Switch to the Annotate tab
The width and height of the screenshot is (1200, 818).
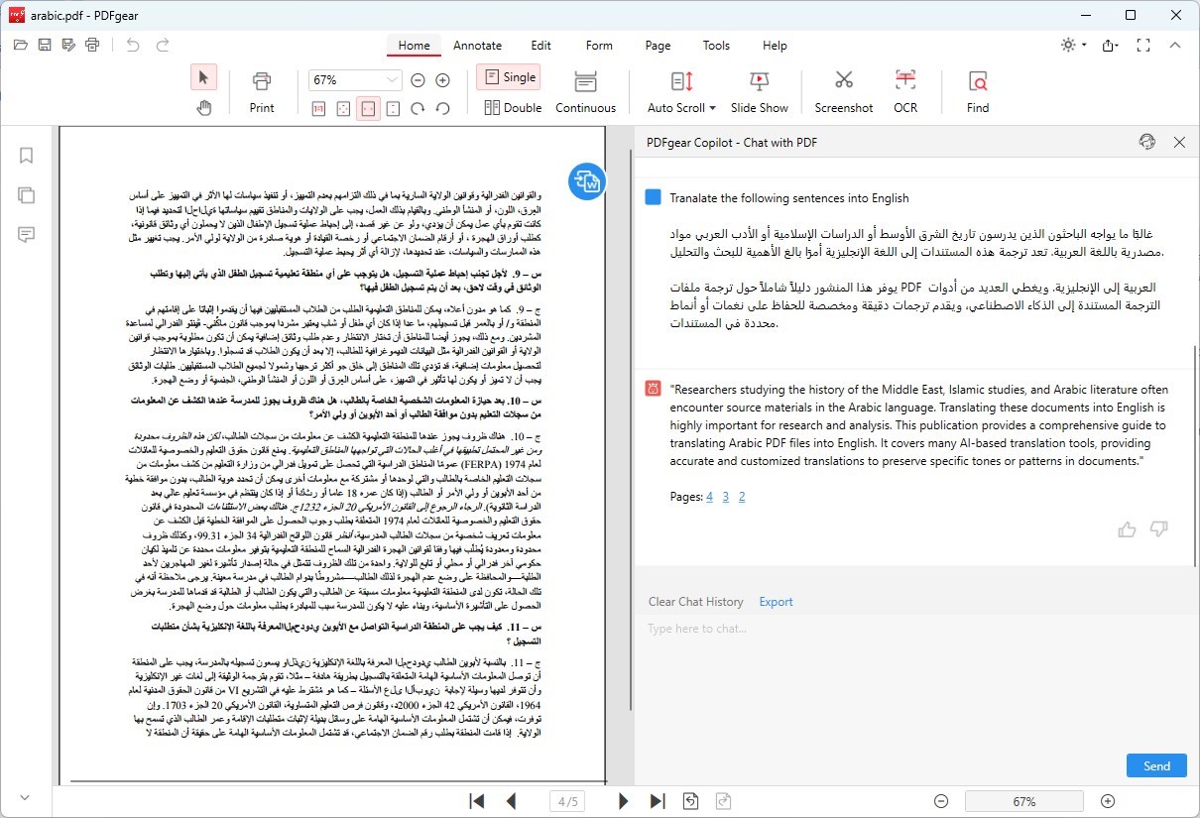point(478,45)
